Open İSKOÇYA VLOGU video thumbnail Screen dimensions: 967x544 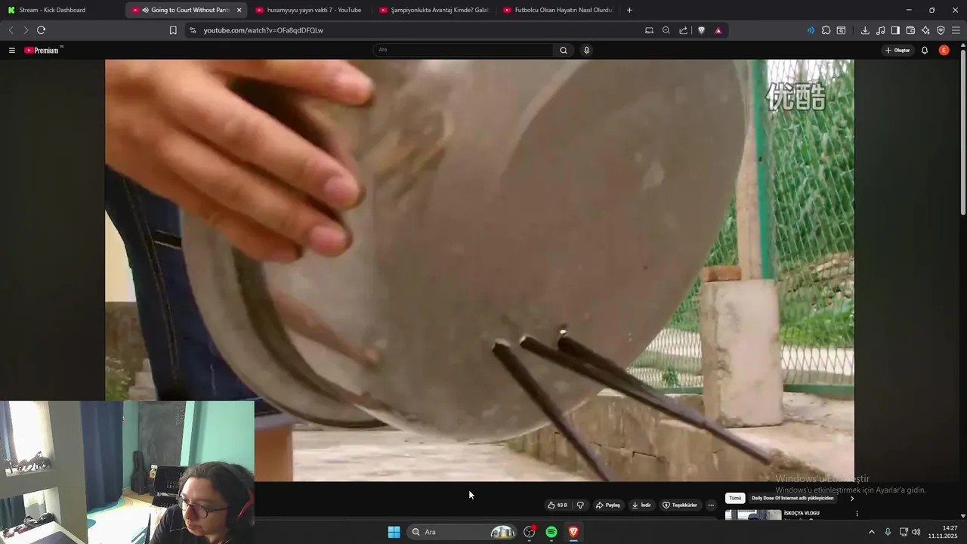click(x=753, y=515)
